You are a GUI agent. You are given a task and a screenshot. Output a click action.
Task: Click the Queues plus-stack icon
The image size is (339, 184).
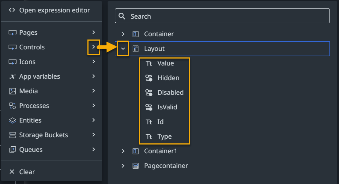point(12,150)
